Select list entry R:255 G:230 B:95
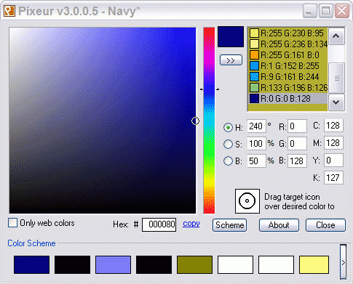The width and height of the screenshot is (353, 284). [x=288, y=33]
